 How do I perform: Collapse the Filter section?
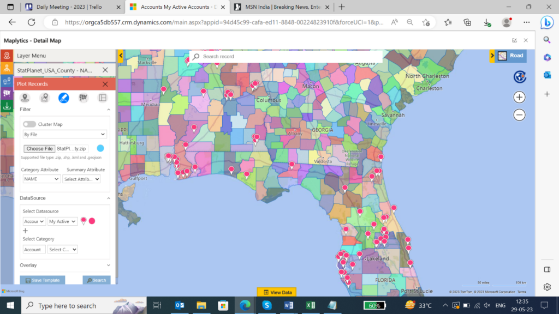point(108,110)
